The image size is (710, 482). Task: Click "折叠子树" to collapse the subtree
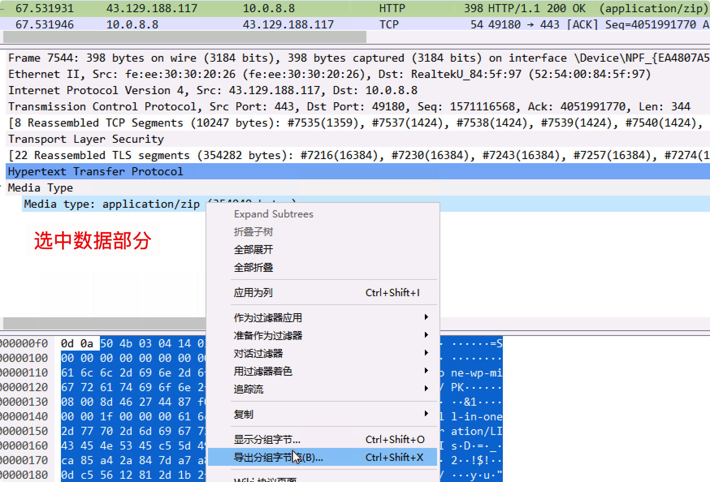click(253, 232)
